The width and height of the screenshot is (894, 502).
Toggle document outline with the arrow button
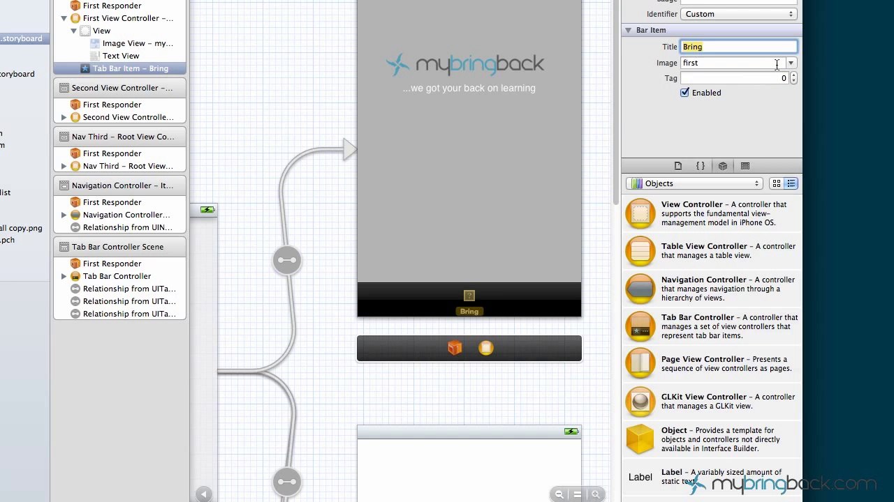pos(203,494)
